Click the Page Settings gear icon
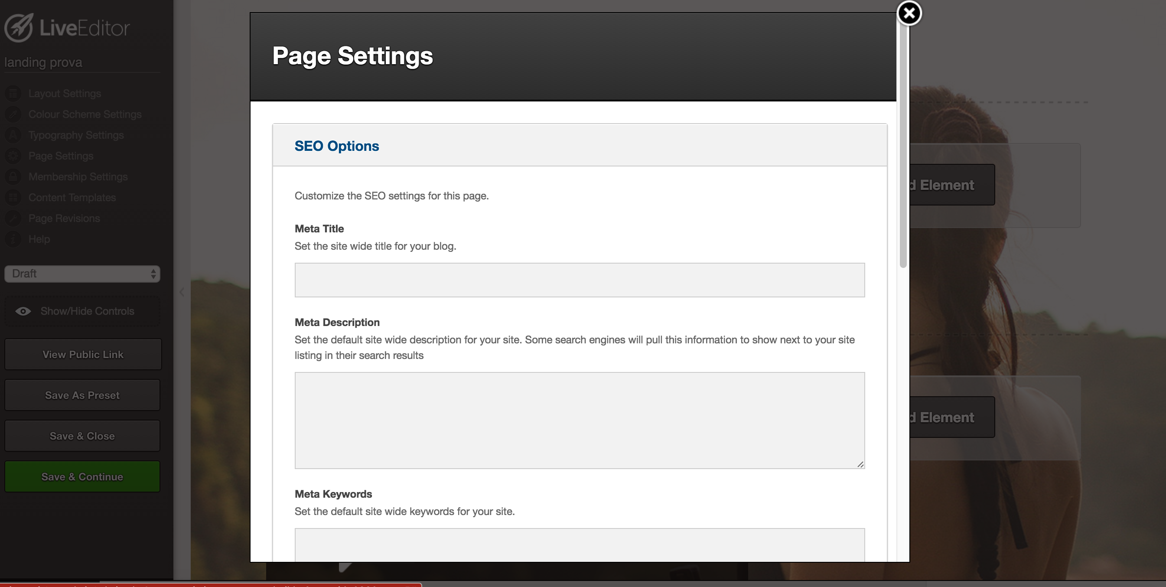Viewport: 1166px width, 587px height. click(13, 156)
